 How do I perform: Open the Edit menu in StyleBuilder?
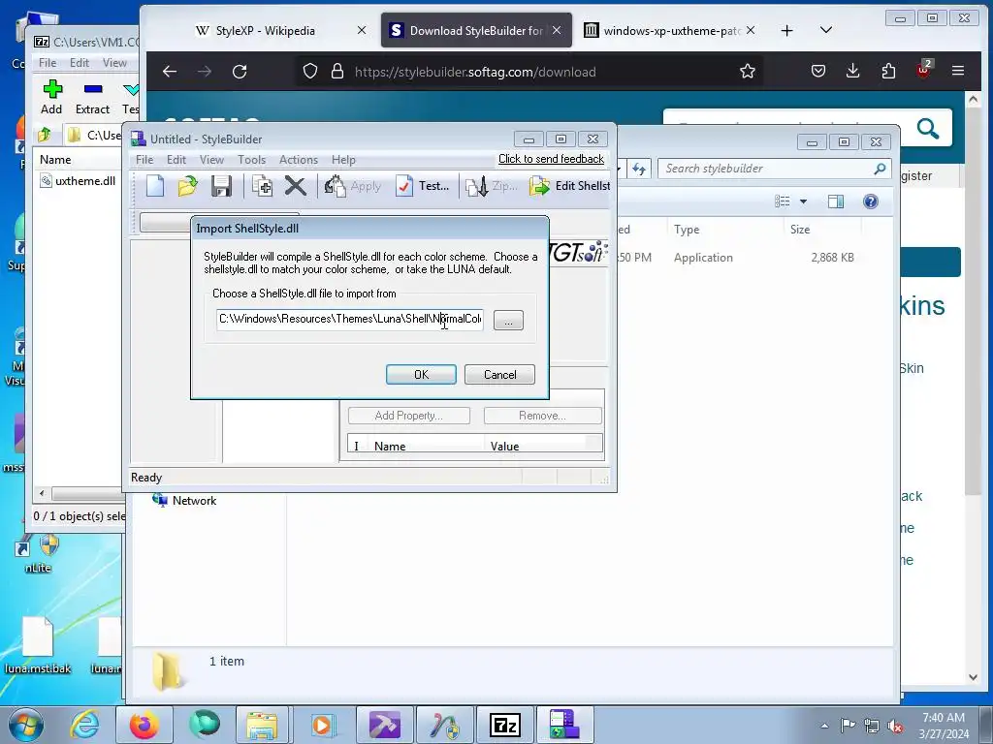[x=176, y=160]
